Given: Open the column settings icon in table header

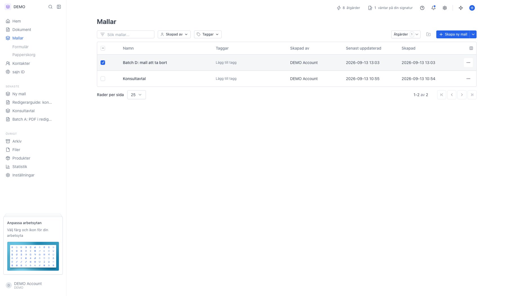Looking at the screenshot, I should pyautogui.click(x=471, y=48).
